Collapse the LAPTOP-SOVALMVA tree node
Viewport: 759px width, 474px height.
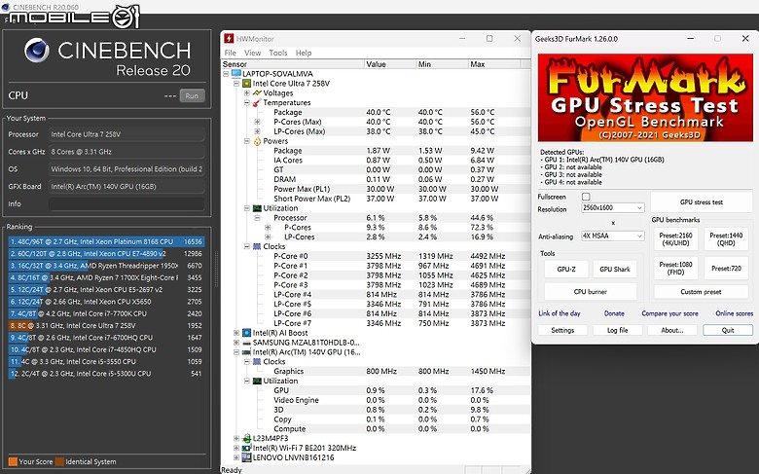(226, 74)
